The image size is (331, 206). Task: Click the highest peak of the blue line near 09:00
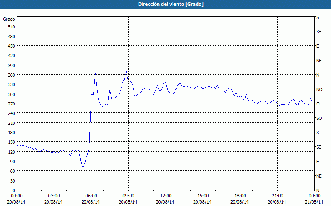point(126,71)
